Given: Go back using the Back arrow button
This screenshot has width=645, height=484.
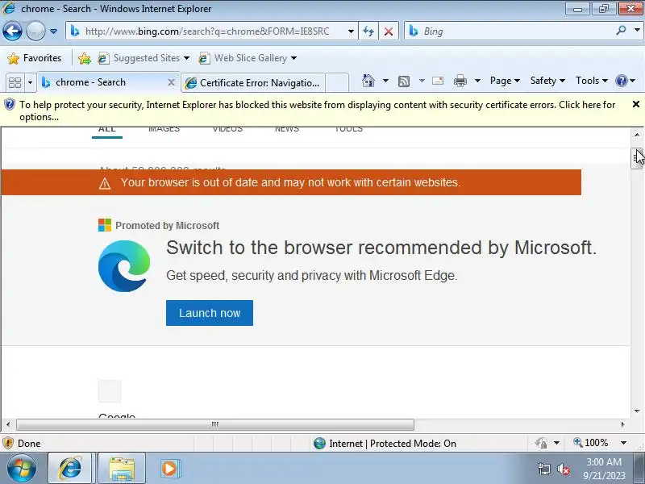Looking at the screenshot, I should [12, 31].
